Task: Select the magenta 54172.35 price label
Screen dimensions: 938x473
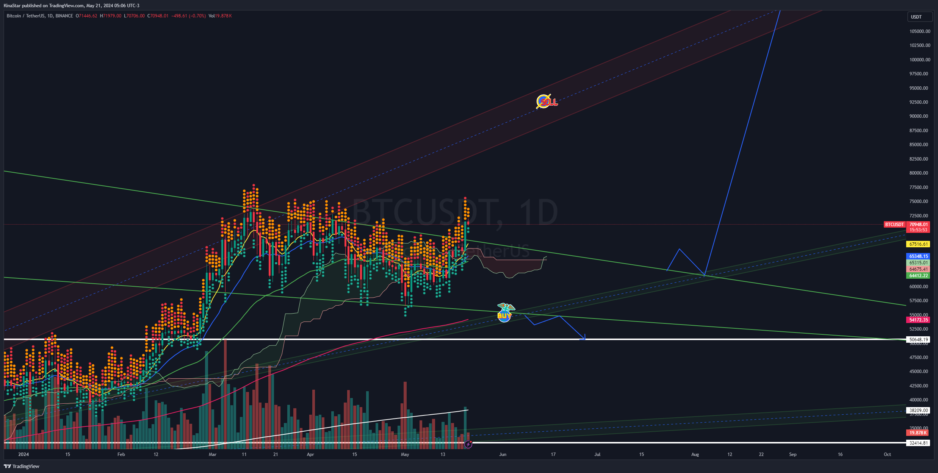Action: point(918,320)
